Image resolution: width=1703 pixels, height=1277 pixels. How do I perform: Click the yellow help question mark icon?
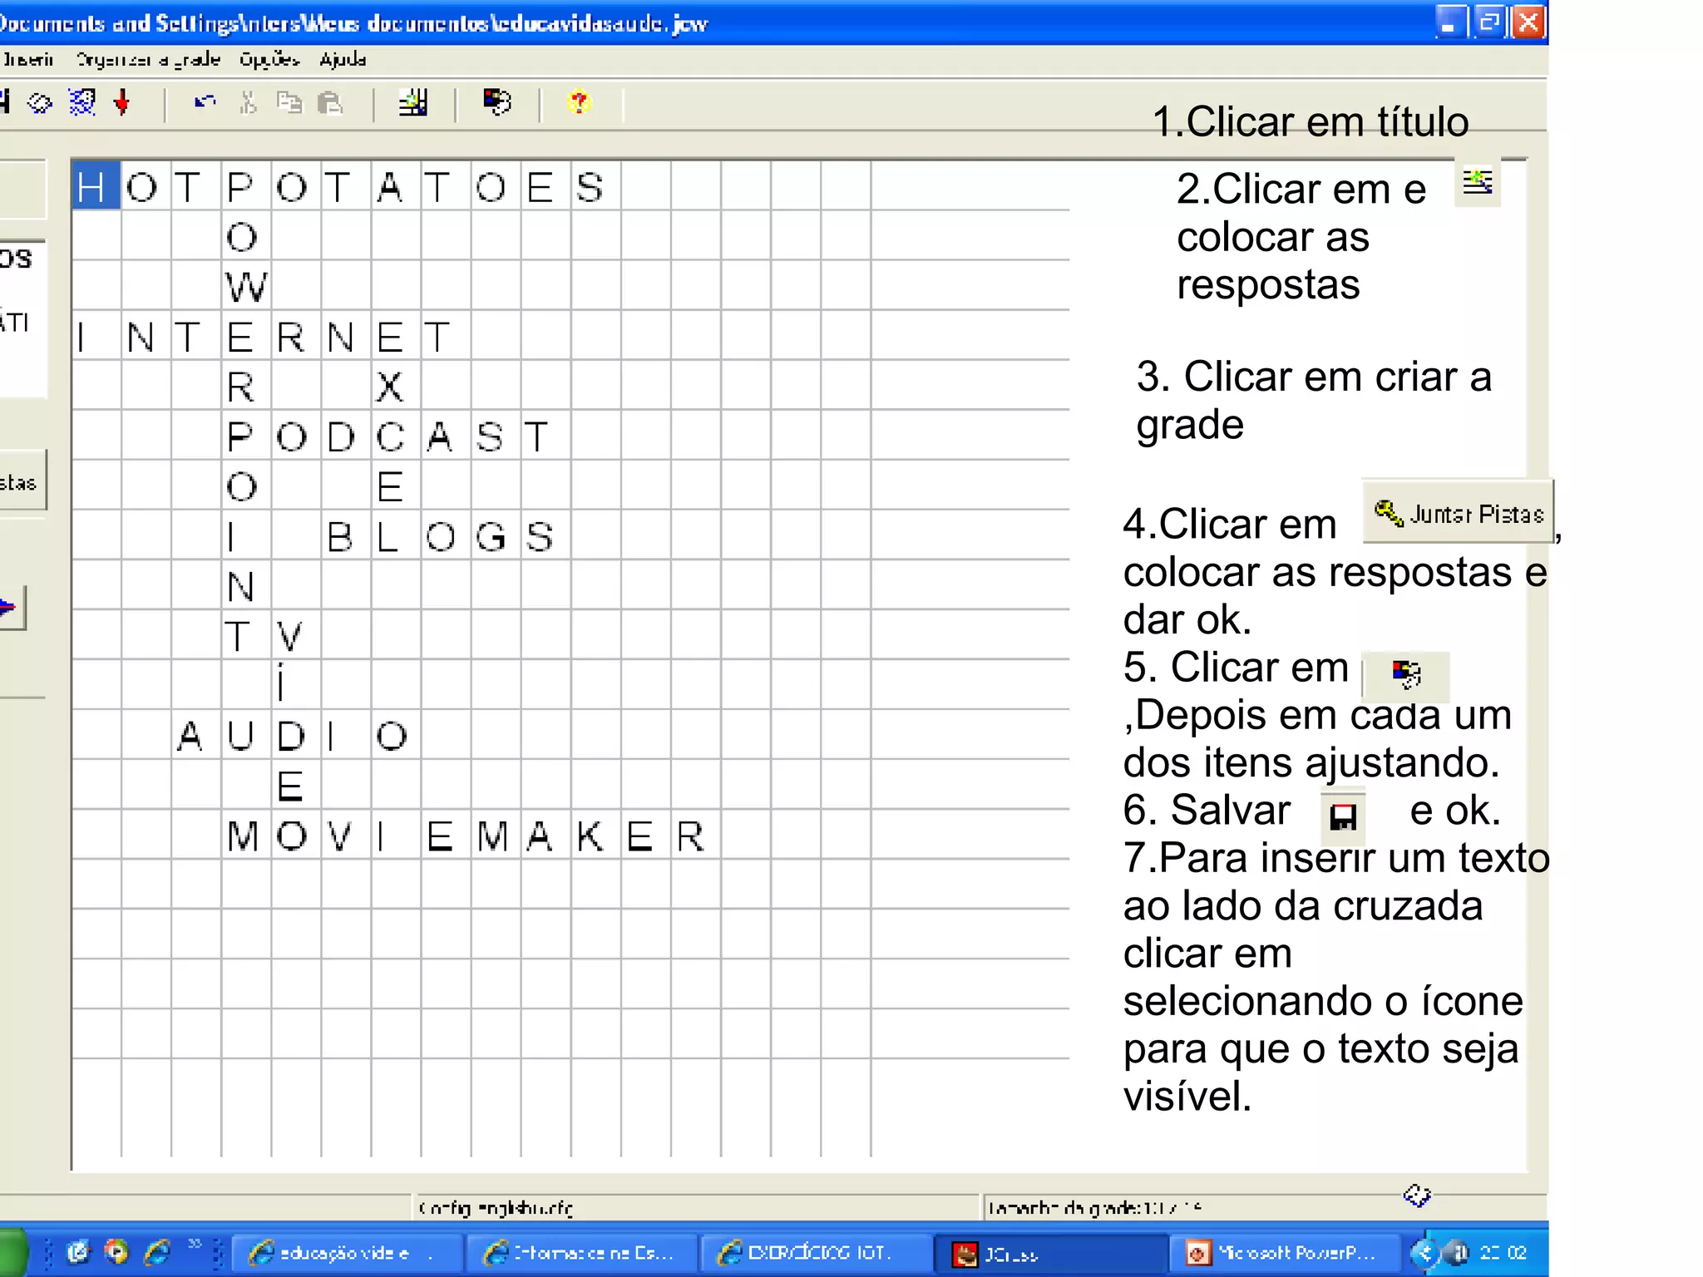pos(579,102)
